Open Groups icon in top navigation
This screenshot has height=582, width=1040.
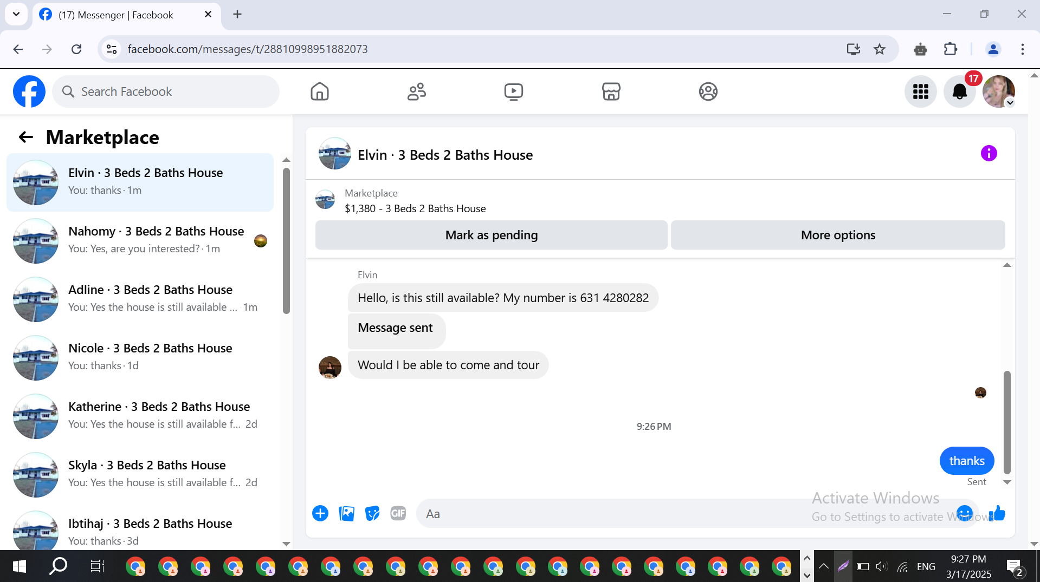click(708, 91)
